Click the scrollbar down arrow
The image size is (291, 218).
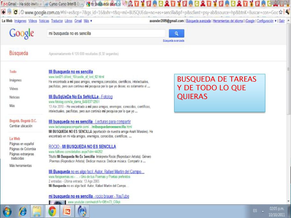coord(288,201)
